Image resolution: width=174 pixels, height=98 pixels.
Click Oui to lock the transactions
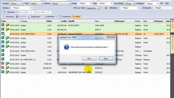pyautogui.click(x=89, y=59)
